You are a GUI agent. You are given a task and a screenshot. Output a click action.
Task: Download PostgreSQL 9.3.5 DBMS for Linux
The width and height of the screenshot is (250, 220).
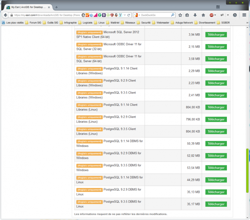coord(216,204)
